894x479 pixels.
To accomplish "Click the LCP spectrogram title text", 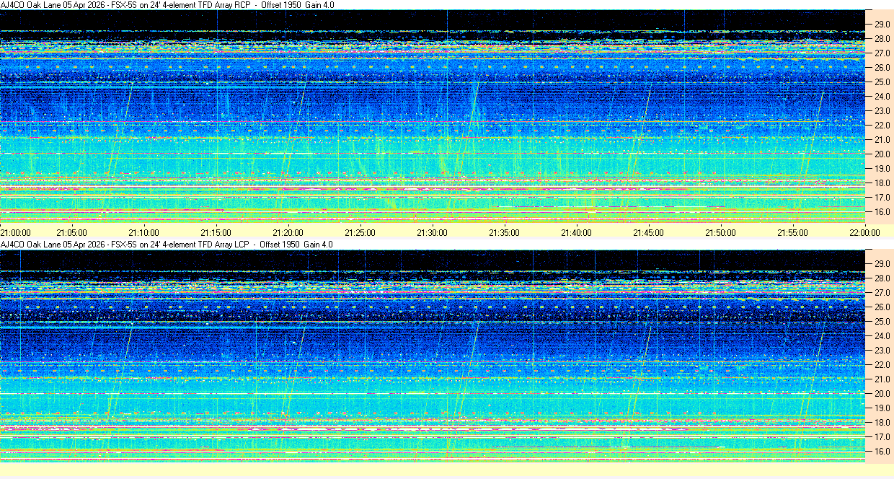I will click(167, 245).
